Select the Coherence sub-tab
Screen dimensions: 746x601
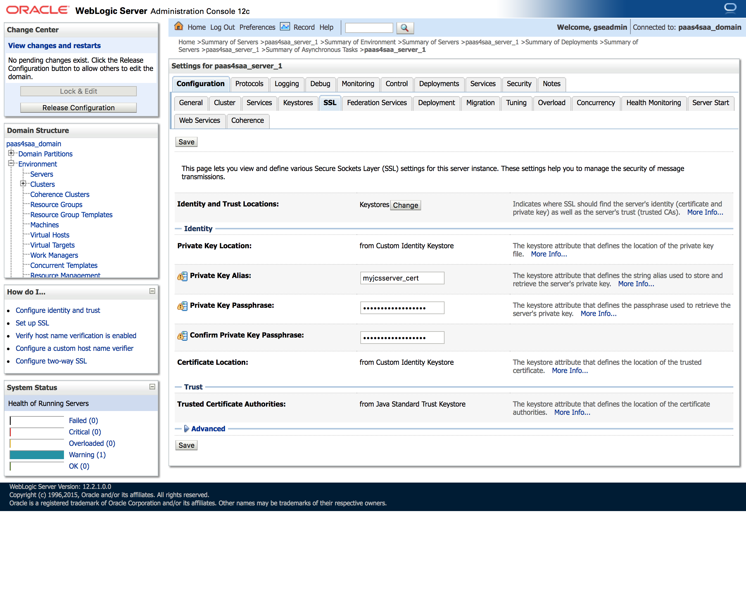pos(248,120)
